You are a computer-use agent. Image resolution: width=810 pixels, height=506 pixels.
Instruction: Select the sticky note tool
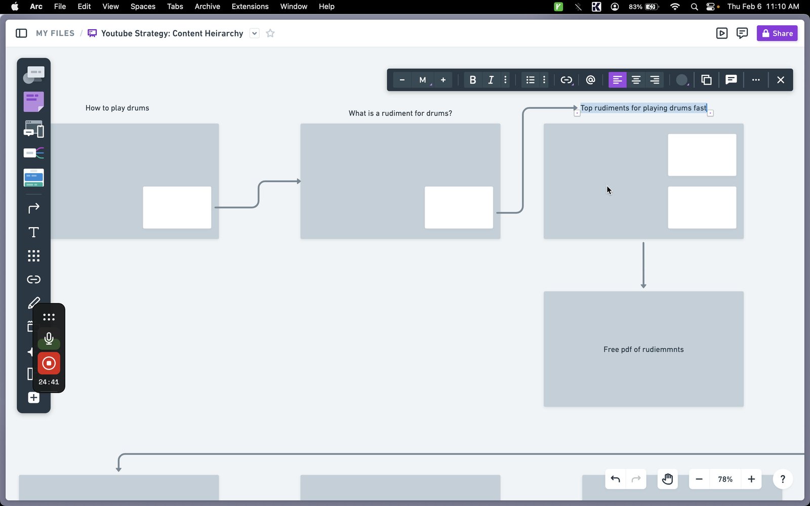(33, 102)
